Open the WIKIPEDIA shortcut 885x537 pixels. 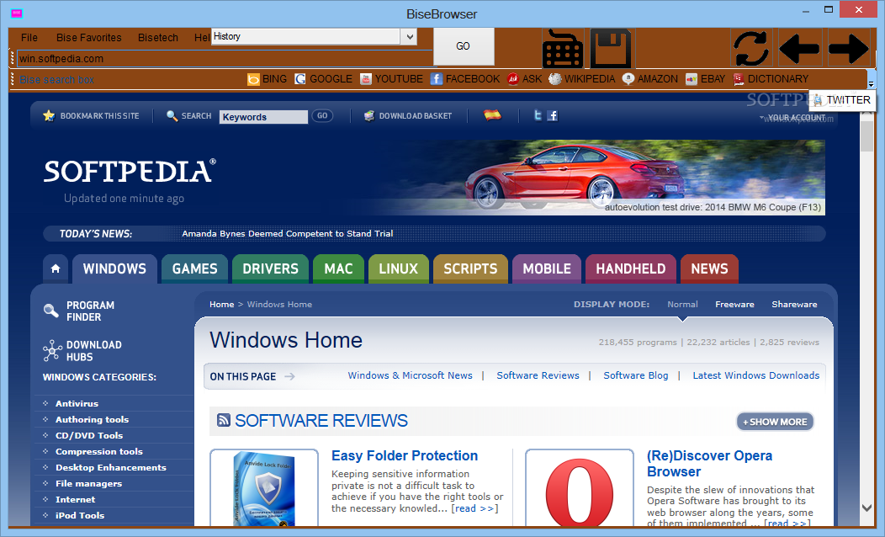pos(582,79)
